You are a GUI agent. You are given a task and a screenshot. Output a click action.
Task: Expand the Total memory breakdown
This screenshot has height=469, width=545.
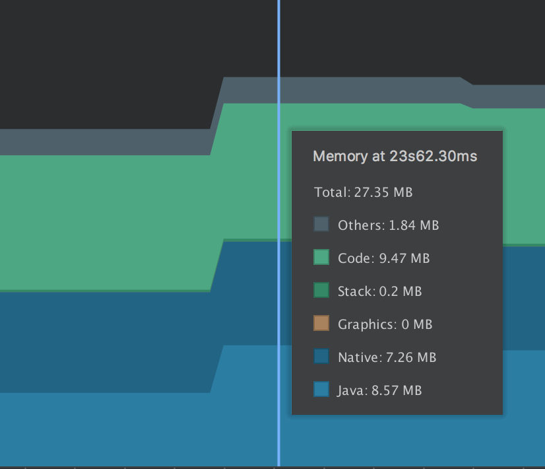click(x=363, y=192)
